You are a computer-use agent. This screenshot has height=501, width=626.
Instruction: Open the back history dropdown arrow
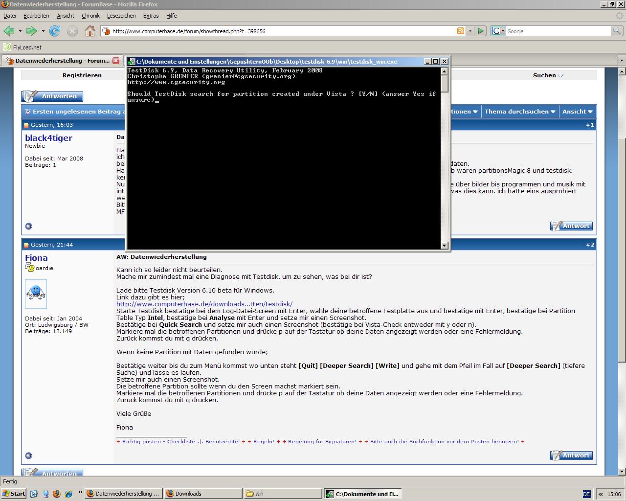pyautogui.click(x=20, y=31)
